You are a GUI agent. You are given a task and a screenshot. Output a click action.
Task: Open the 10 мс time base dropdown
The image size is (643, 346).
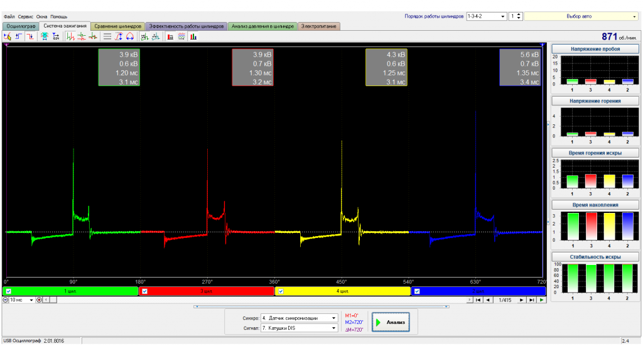click(21, 300)
